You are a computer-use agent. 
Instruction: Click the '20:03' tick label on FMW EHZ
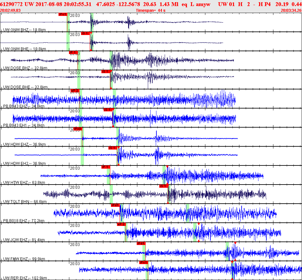click(75, 245)
